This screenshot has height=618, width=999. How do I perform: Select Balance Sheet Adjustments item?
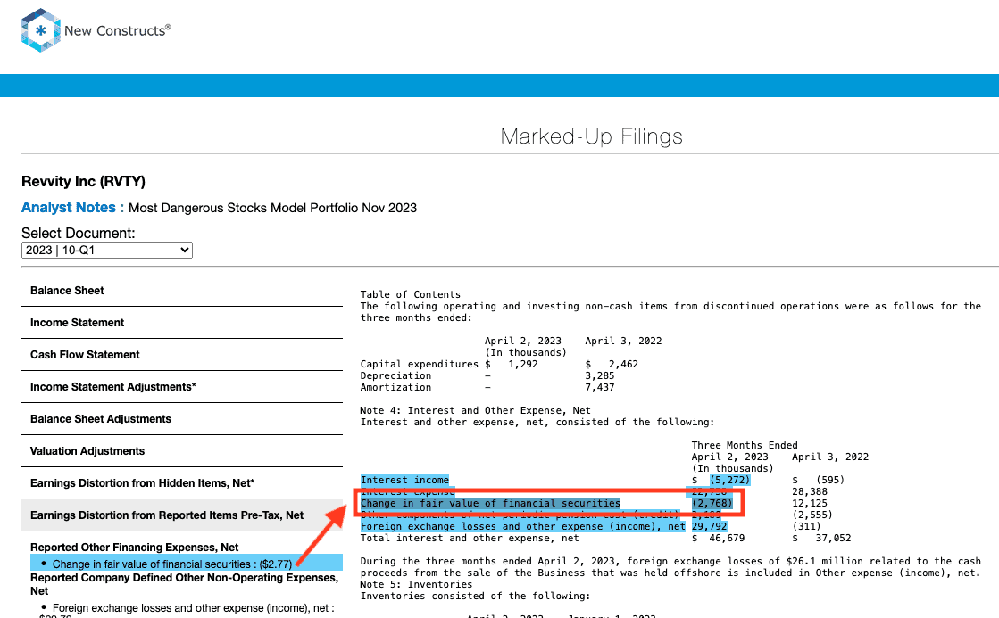point(101,419)
